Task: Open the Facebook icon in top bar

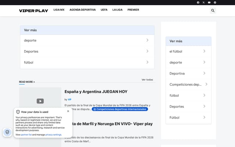Action: tap(198, 3)
